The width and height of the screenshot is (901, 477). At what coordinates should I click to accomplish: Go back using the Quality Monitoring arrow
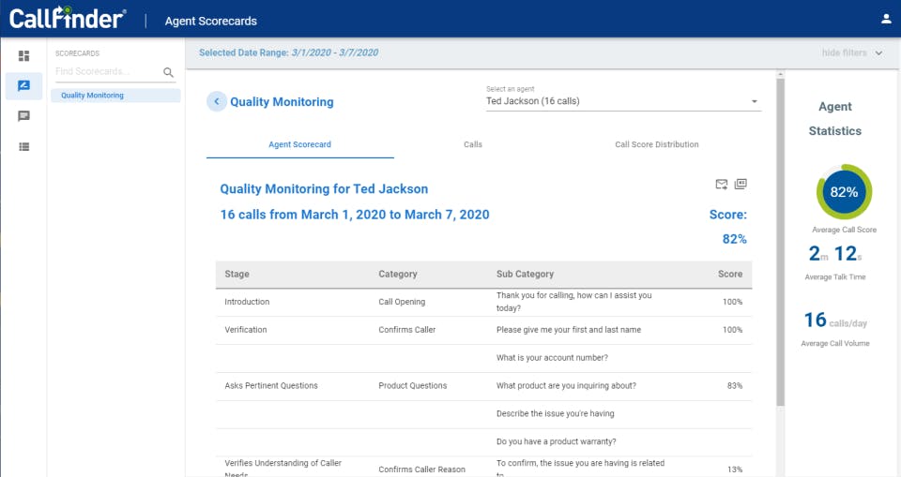217,101
